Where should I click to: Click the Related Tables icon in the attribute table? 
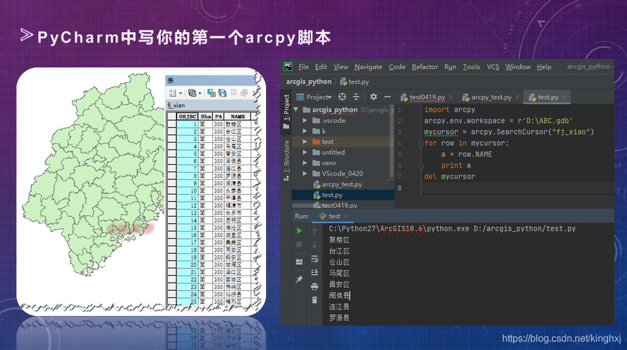(x=193, y=93)
